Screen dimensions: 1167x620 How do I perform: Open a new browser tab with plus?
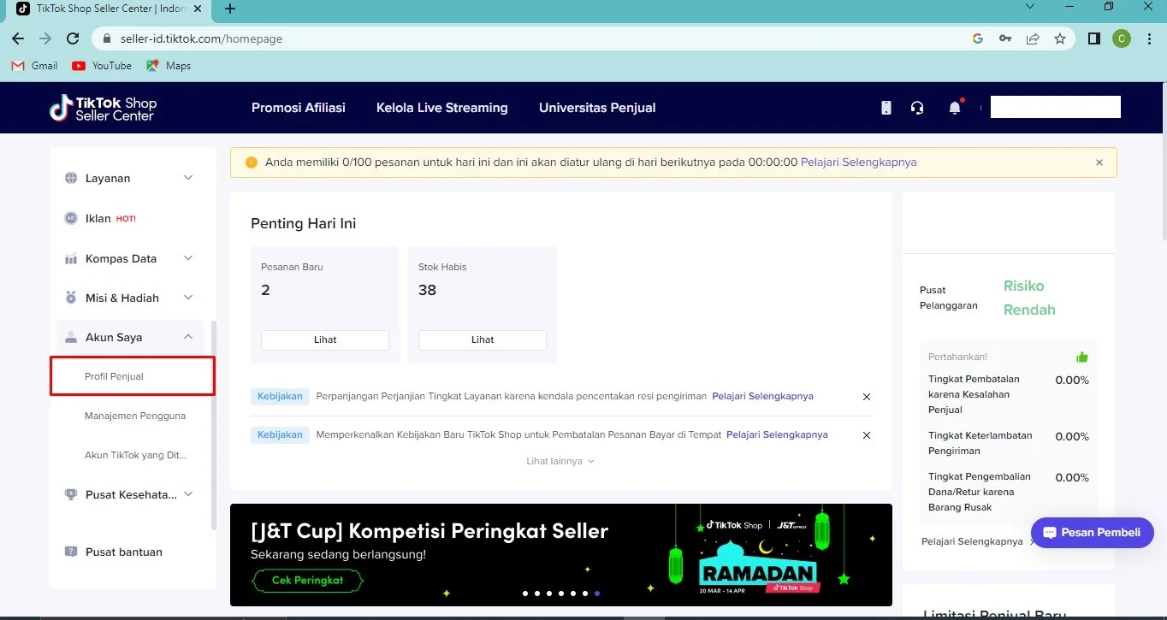click(229, 9)
